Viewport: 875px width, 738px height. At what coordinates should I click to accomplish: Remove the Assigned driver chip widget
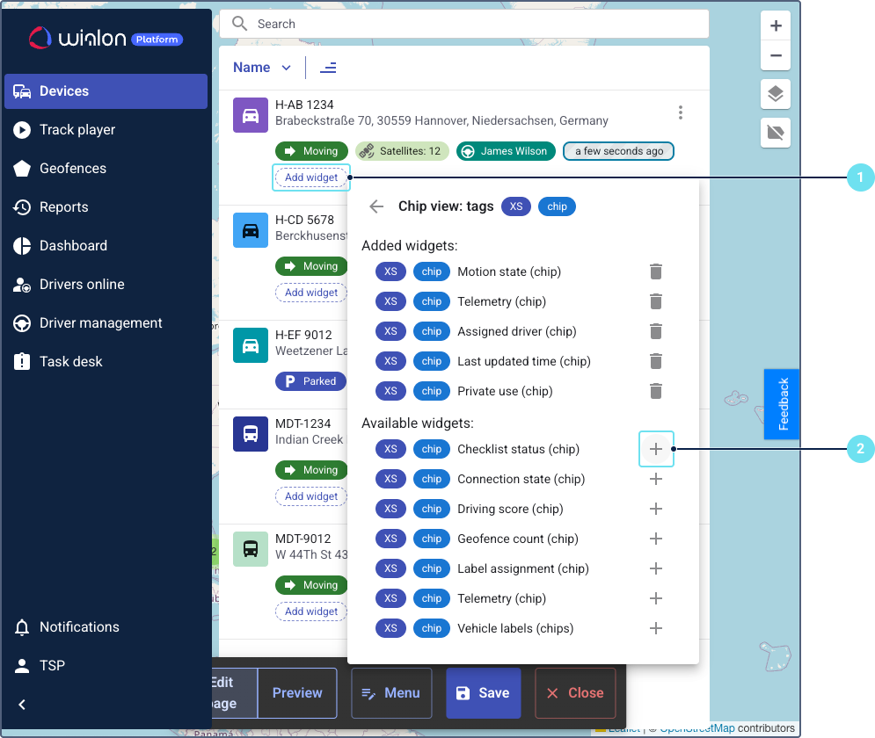point(655,331)
